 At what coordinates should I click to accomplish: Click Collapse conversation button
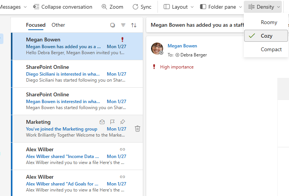63,7
